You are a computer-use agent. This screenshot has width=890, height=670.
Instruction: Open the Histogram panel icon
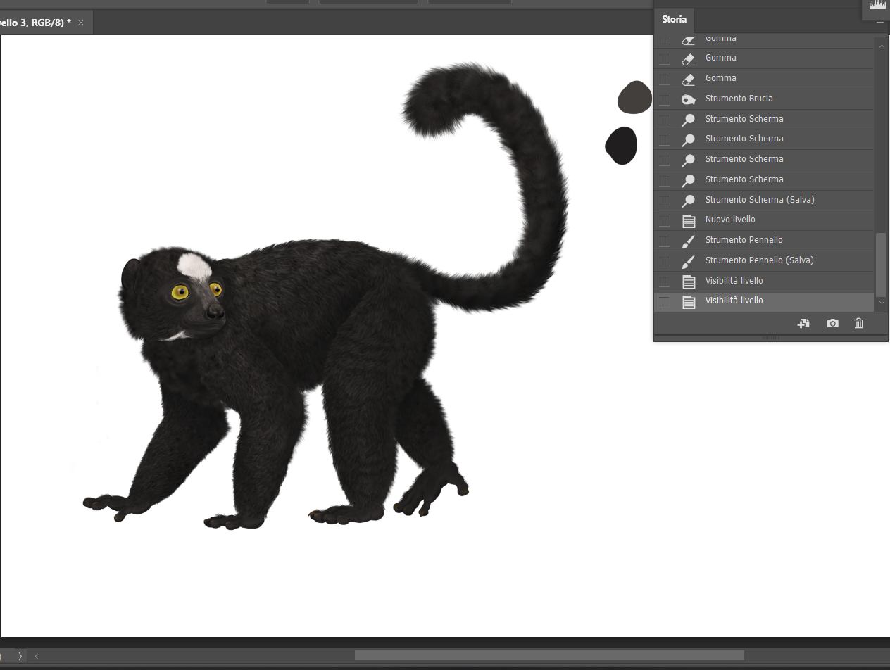[x=877, y=6]
